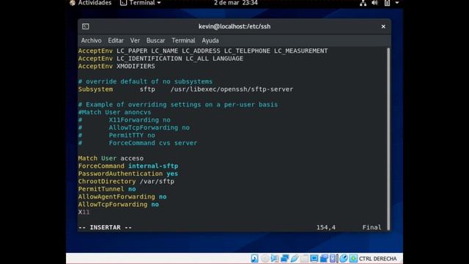Click the "AcceptEnv XMODIFIERS" line
Viewport: 469px width, 264px height.
click(117, 66)
